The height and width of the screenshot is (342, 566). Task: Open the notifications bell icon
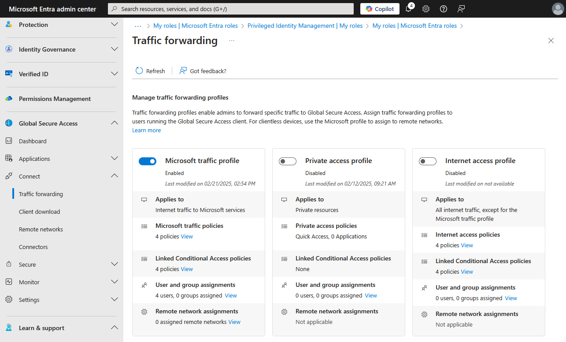coord(408,9)
